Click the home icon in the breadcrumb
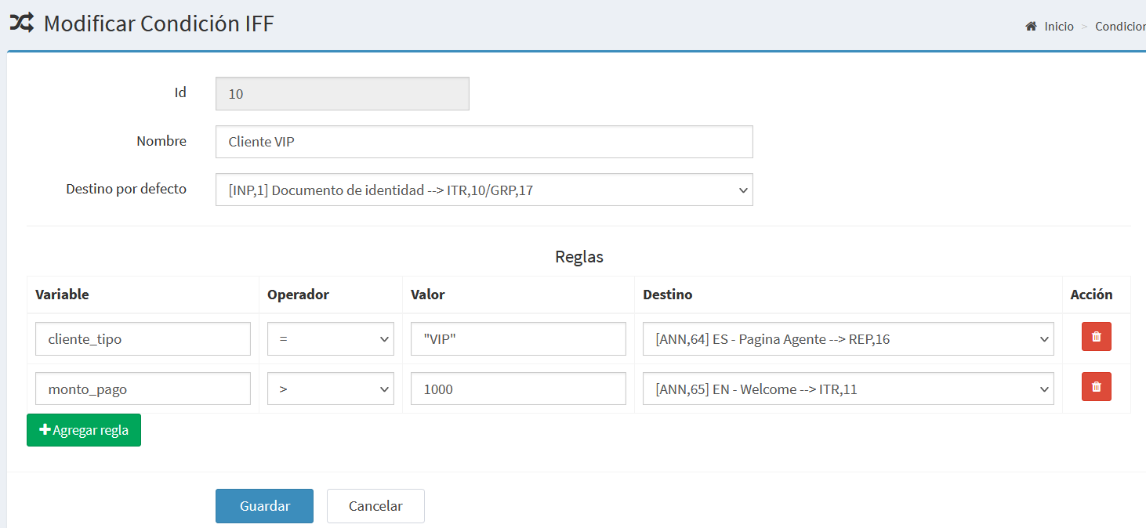 1031,27
